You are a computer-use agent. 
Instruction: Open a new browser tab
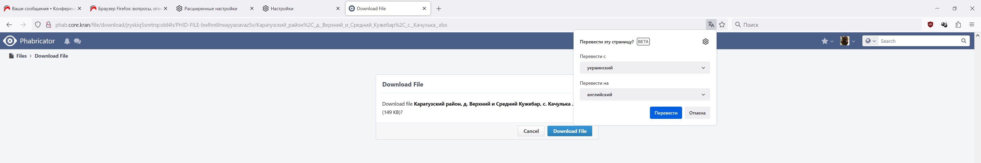(x=439, y=9)
